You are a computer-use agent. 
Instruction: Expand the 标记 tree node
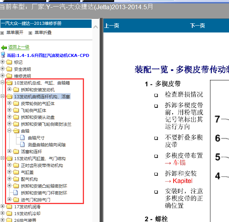pos(2,62)
